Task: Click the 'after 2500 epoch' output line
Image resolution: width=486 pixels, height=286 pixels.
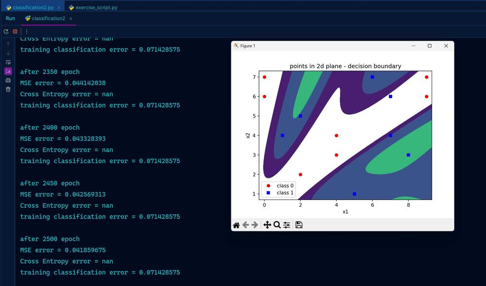Action: [x=50, y=239]
